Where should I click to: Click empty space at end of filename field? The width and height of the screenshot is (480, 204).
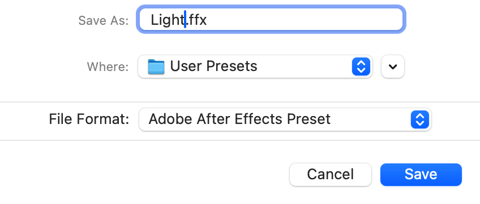tap(306, 20)
